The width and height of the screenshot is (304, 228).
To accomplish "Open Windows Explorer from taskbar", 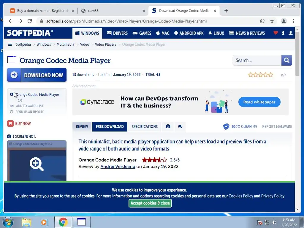I will click(26, 222).
